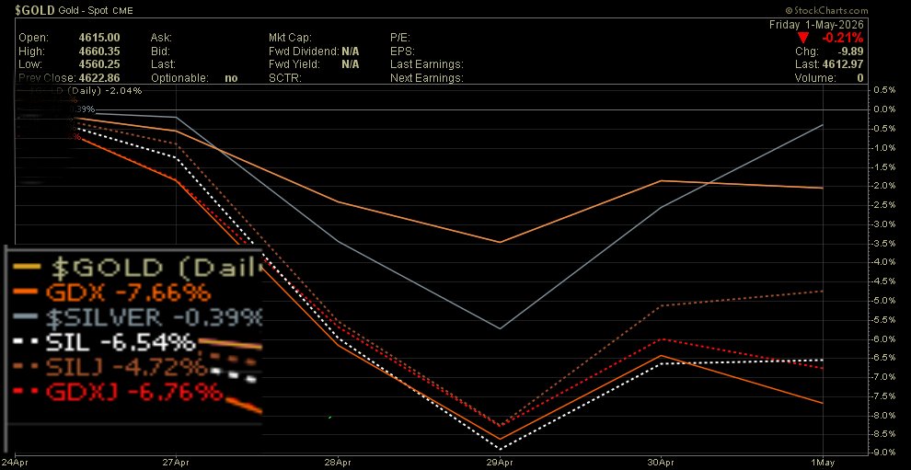
Task: Click the -0.21% percent change value
Action: (x=842, y=38)
